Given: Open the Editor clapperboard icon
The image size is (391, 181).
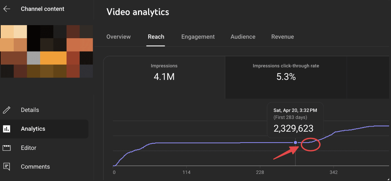Looking at the screenshot, I should tap(7, 148).
